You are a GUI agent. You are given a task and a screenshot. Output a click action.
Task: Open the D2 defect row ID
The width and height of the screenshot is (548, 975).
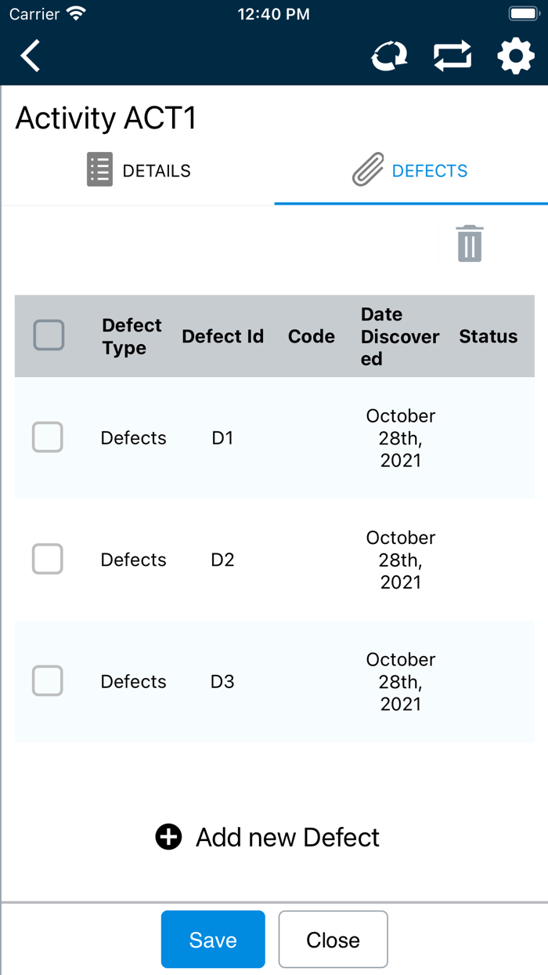(x=222, y=560)
